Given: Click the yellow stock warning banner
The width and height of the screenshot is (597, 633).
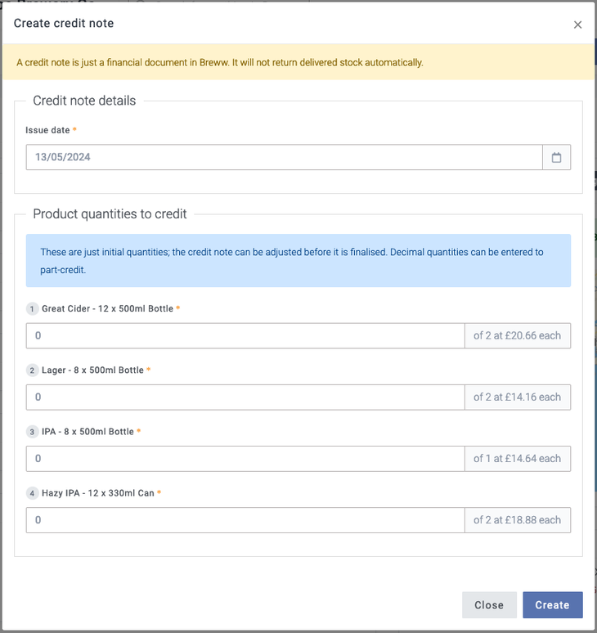Looking at the screenshot, I should coord(298,62).
